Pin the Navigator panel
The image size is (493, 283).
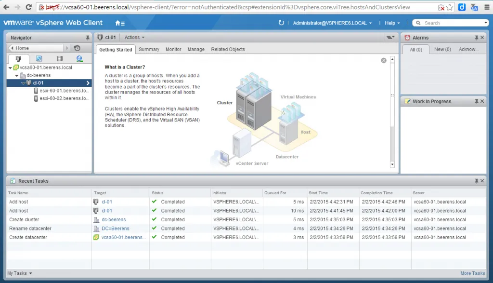pos(88,38)
